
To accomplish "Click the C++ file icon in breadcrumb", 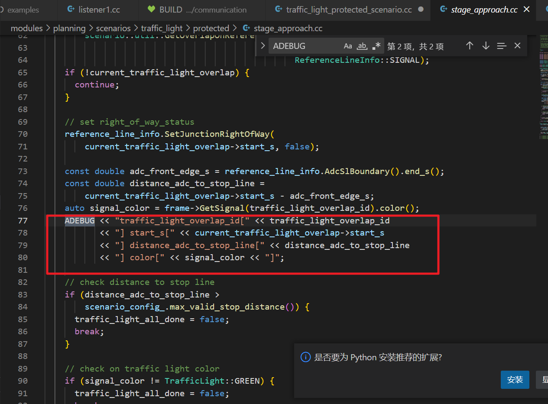I will tap(246, 28).
